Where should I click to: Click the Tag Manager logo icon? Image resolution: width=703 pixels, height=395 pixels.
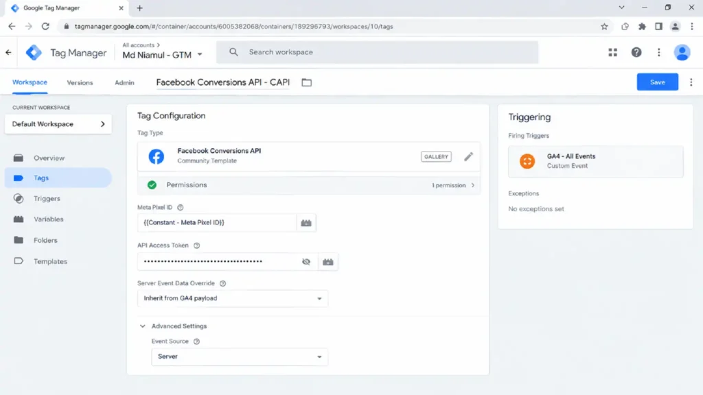click(34, 52)
